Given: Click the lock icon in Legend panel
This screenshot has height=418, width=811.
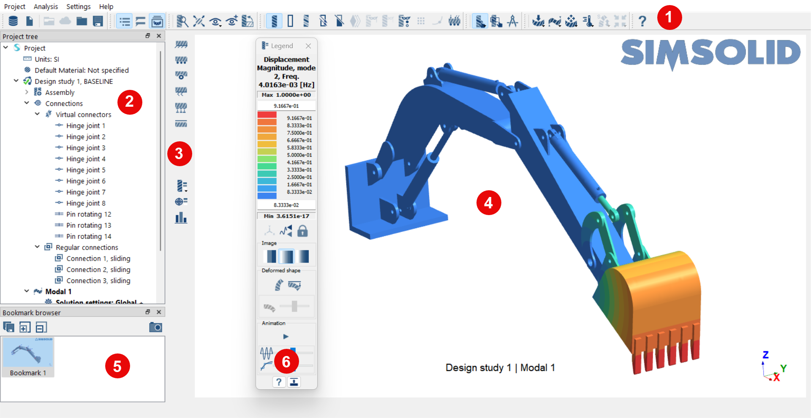Looking at the screenshot, I should pos(302,231).
